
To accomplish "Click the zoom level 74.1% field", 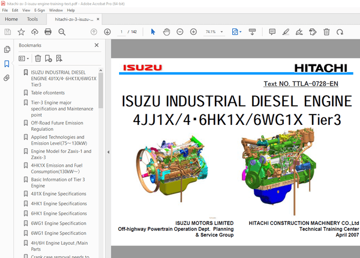I will pyautogui.click(x=211, y=32).
